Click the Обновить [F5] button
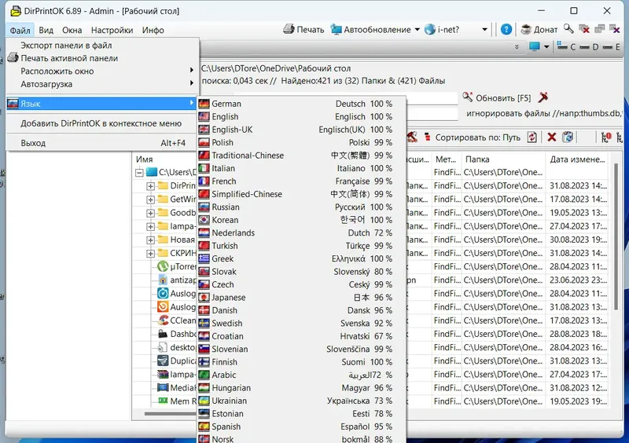Screen dimensions: 629x443 (x=497, y=98)
